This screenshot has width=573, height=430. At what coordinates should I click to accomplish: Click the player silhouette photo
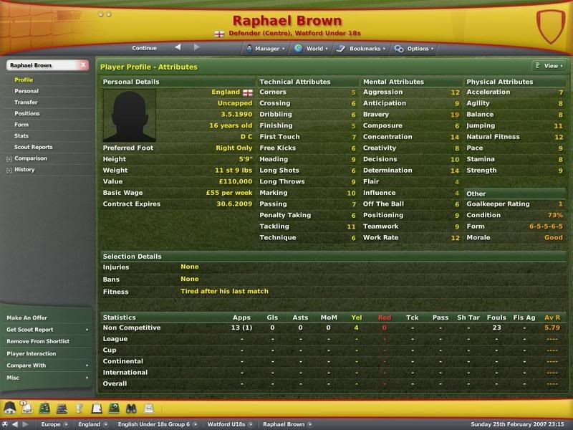130,115
